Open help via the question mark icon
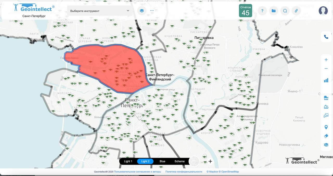The width and height of the screenshot is (333, 176). pyautogui.click(x=262, y=11)
